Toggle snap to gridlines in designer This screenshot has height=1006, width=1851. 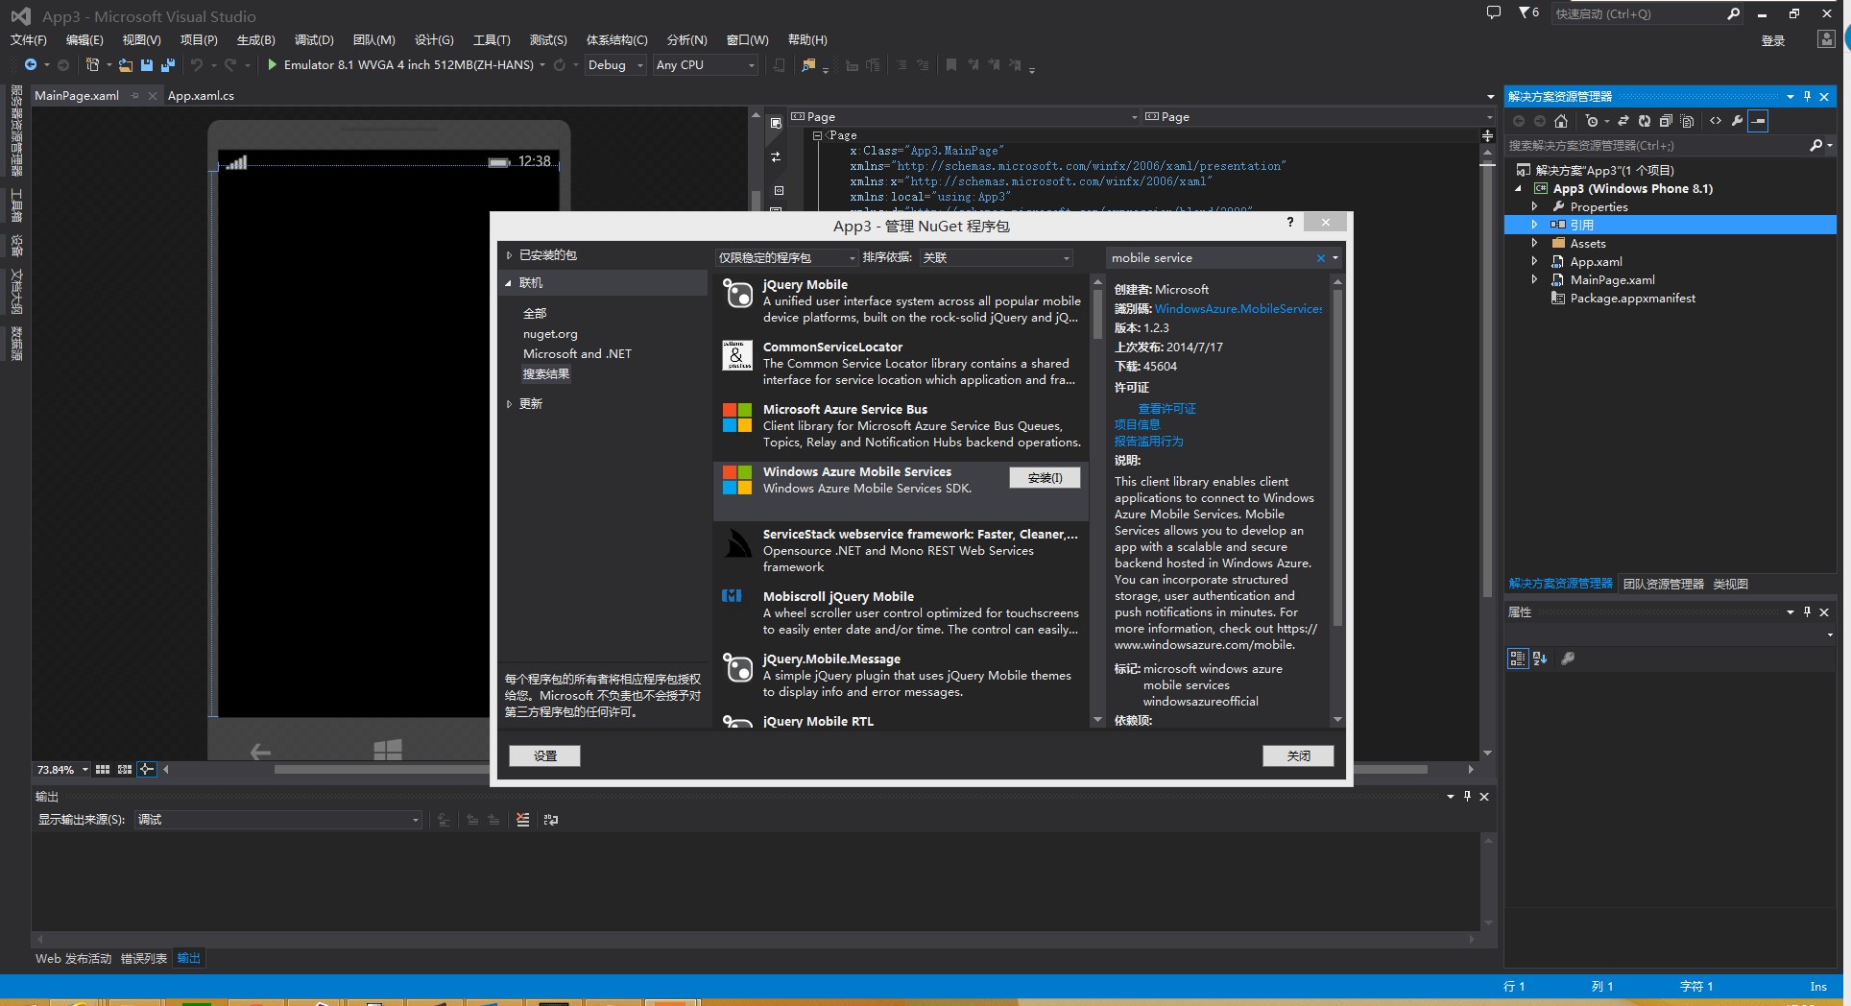click(125, 769)
